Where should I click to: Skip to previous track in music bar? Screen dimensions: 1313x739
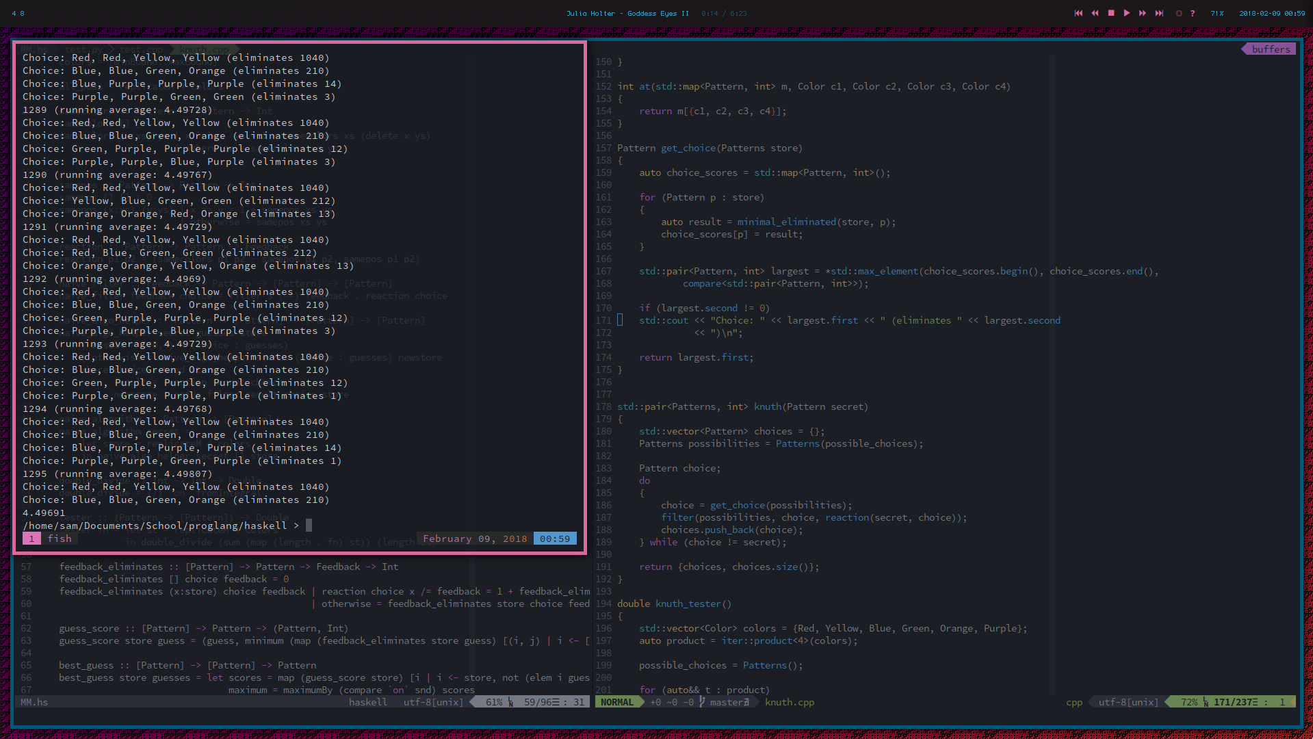coord(1078,13)
